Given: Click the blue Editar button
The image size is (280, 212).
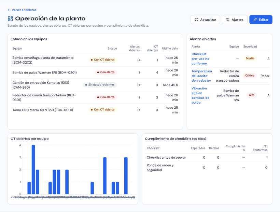Looking at the screenshot, I should pyautogui.click(x=261, y=20).
